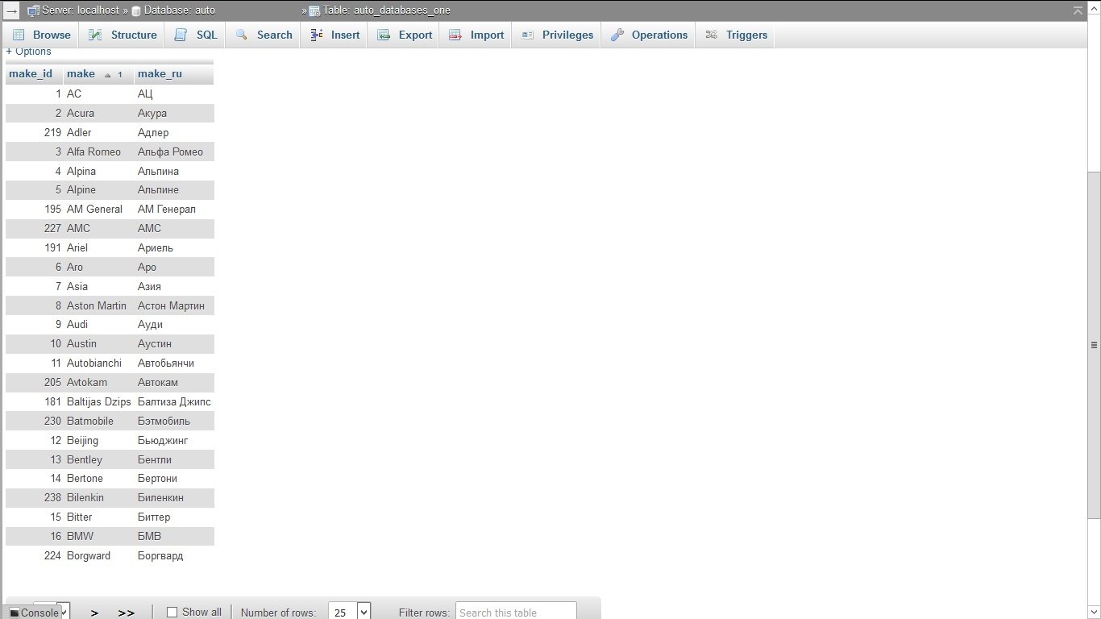Image resolution: width=1101 pixels, height=619 pixels.
Task: Click the navigation panel arrow icon at top-left
Action: 11,10
